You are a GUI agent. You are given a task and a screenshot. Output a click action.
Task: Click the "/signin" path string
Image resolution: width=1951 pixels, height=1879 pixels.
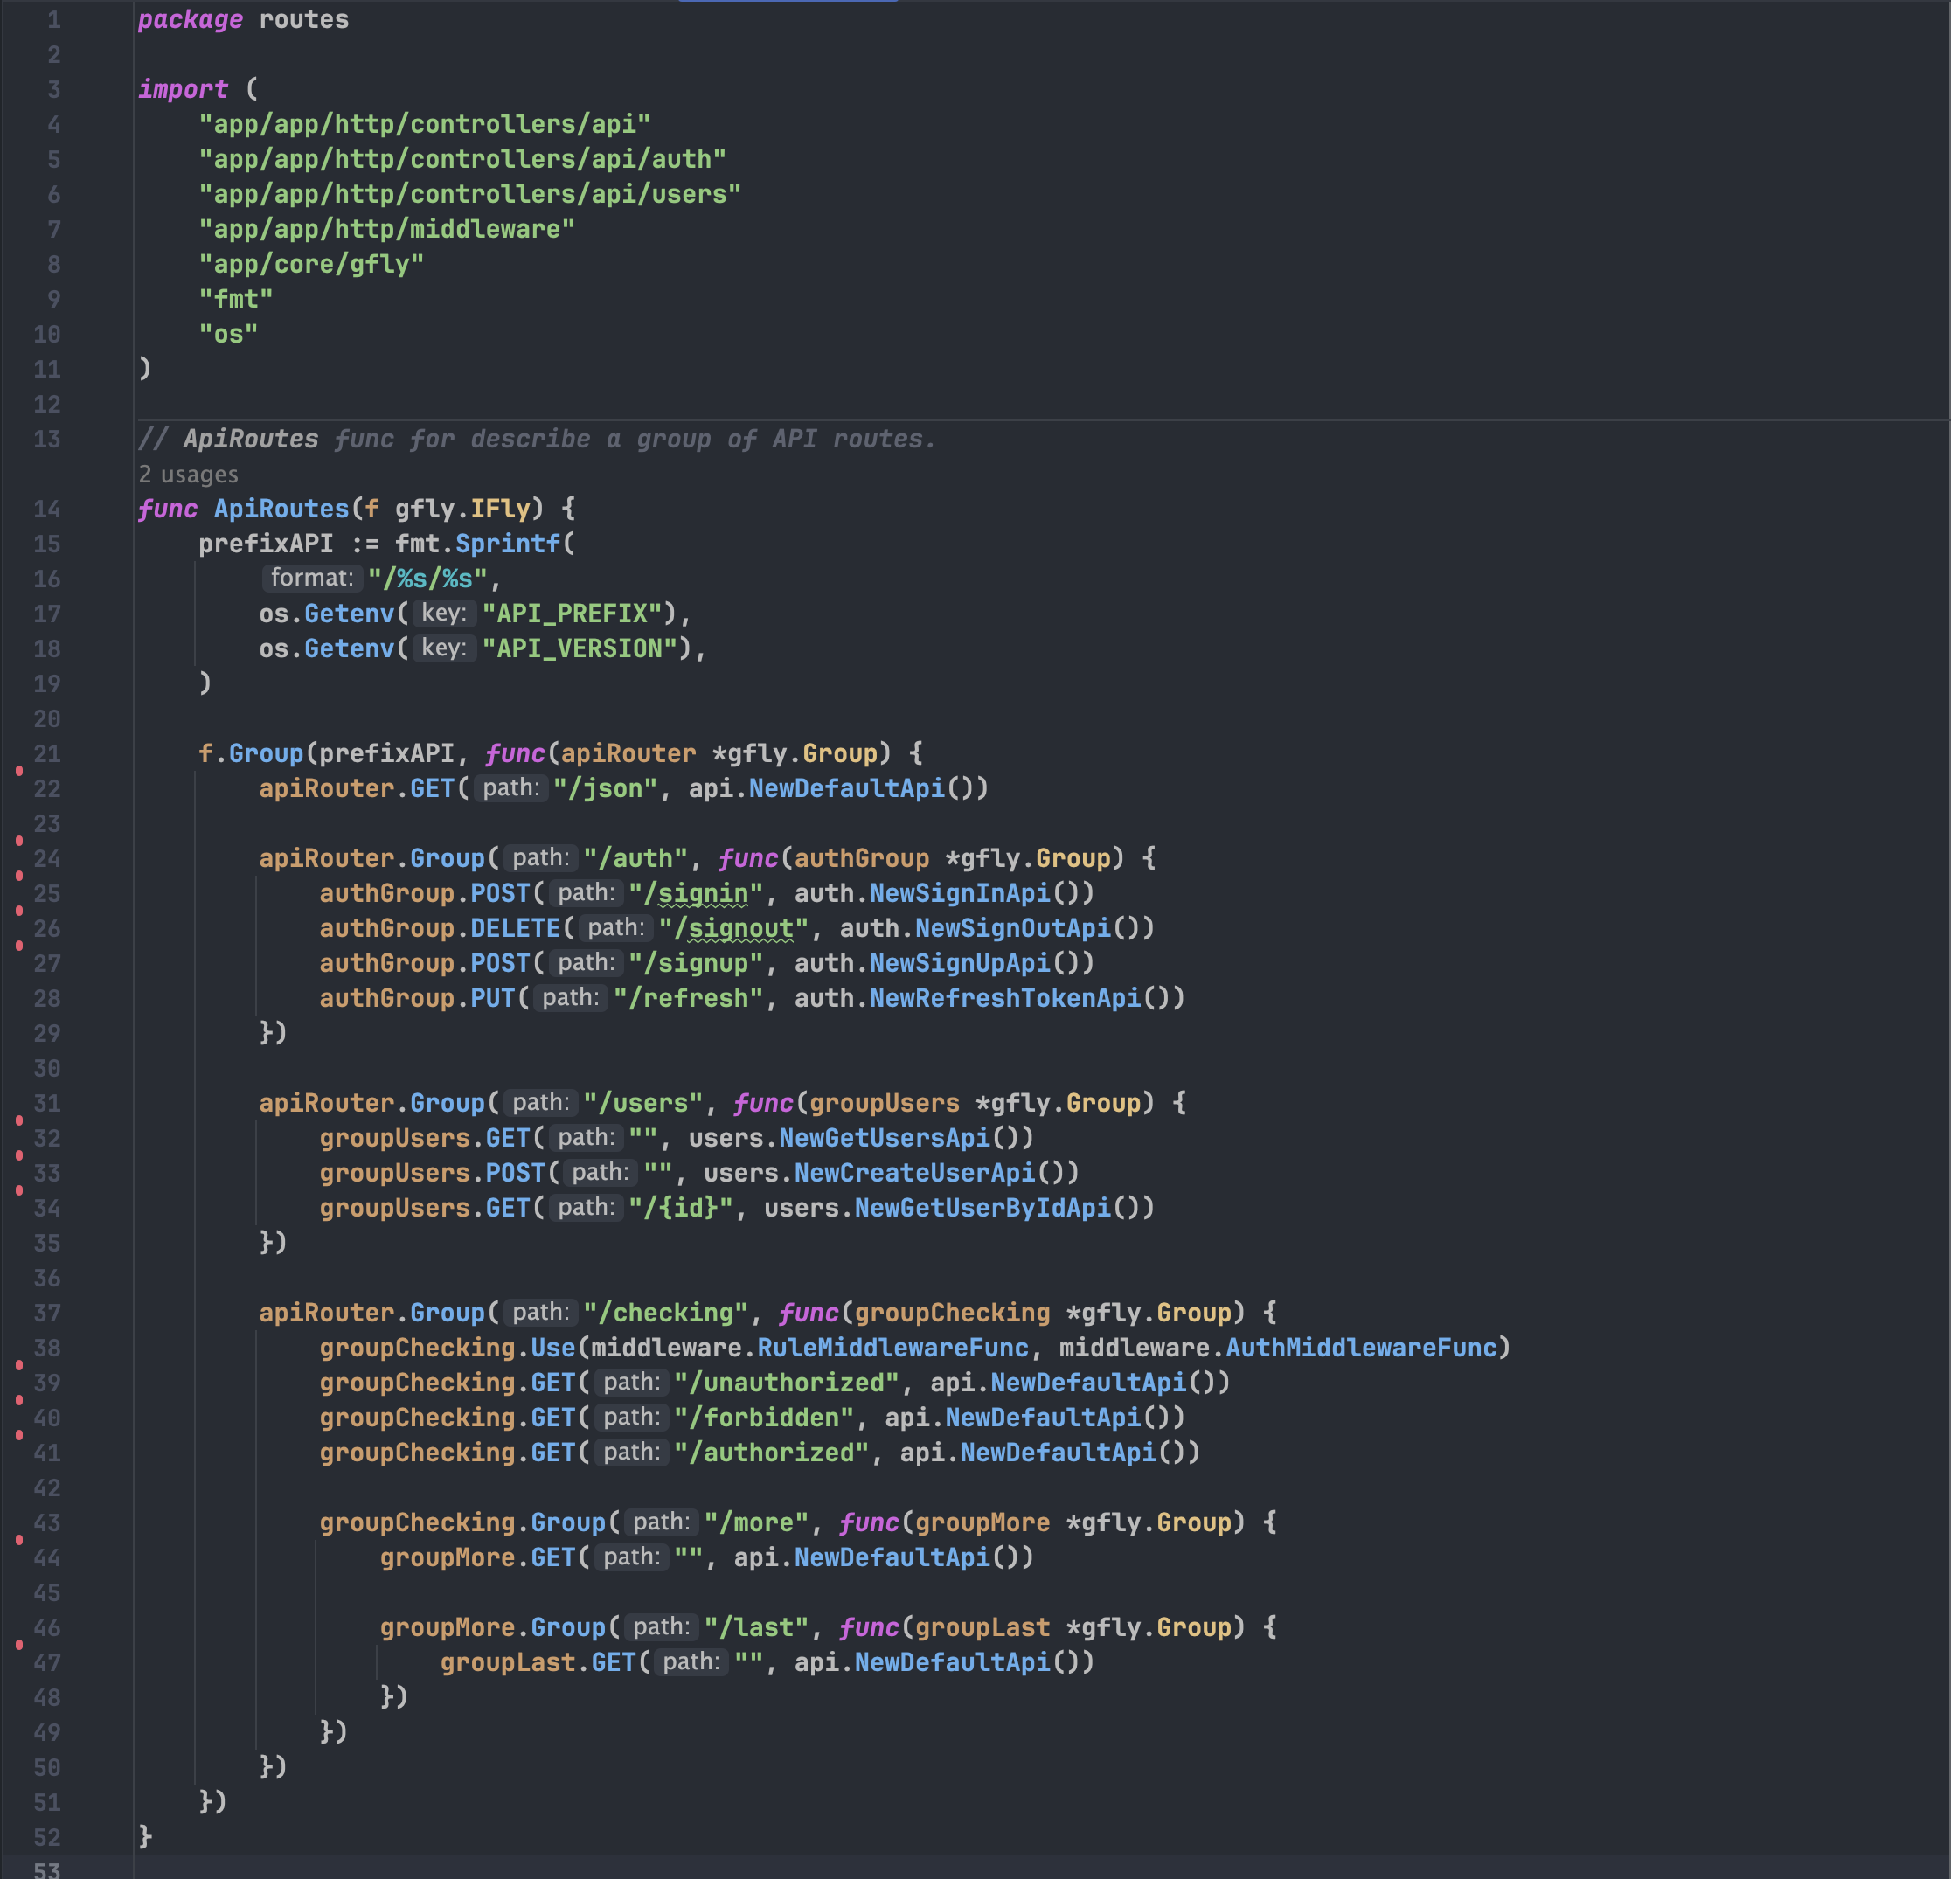click(696, 892)
